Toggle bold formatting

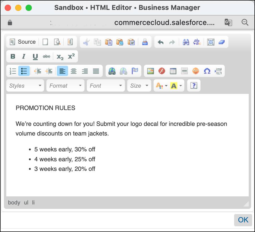13,56
